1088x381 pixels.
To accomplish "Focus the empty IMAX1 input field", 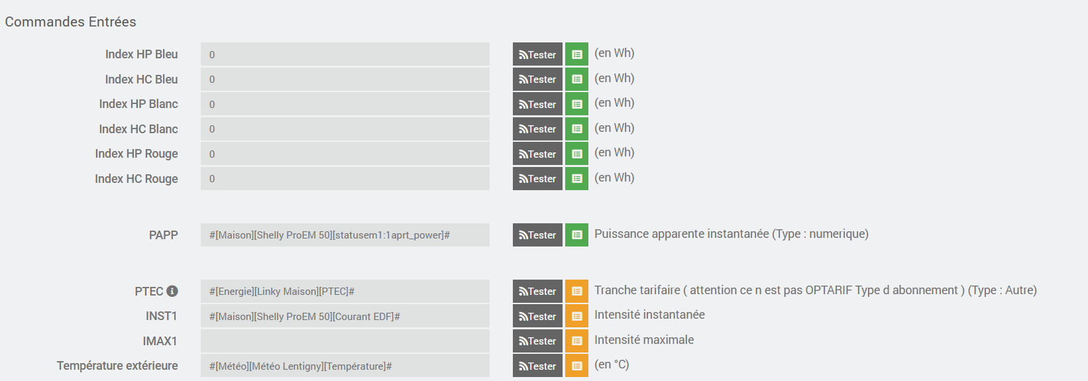I will click(x=345, y=341).
